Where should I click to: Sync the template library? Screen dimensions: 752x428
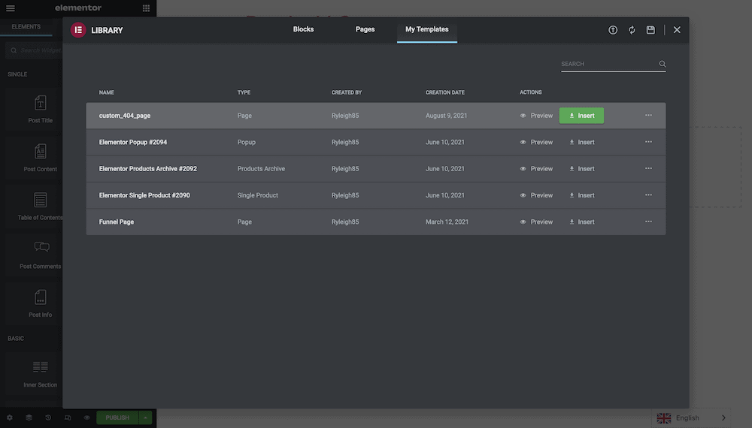click(632, 30)
